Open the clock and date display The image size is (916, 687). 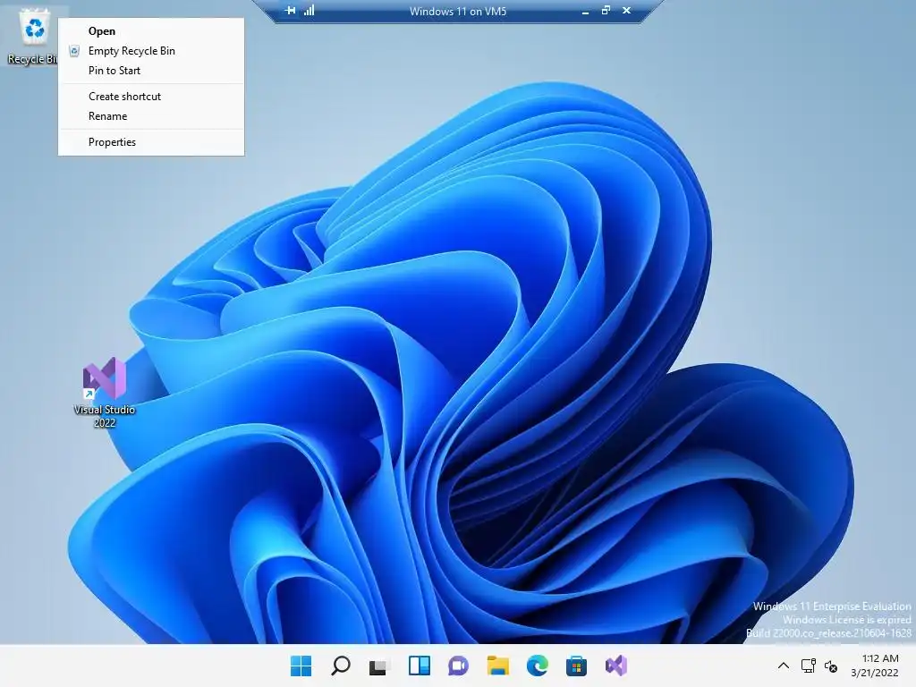tap(875, 666)
